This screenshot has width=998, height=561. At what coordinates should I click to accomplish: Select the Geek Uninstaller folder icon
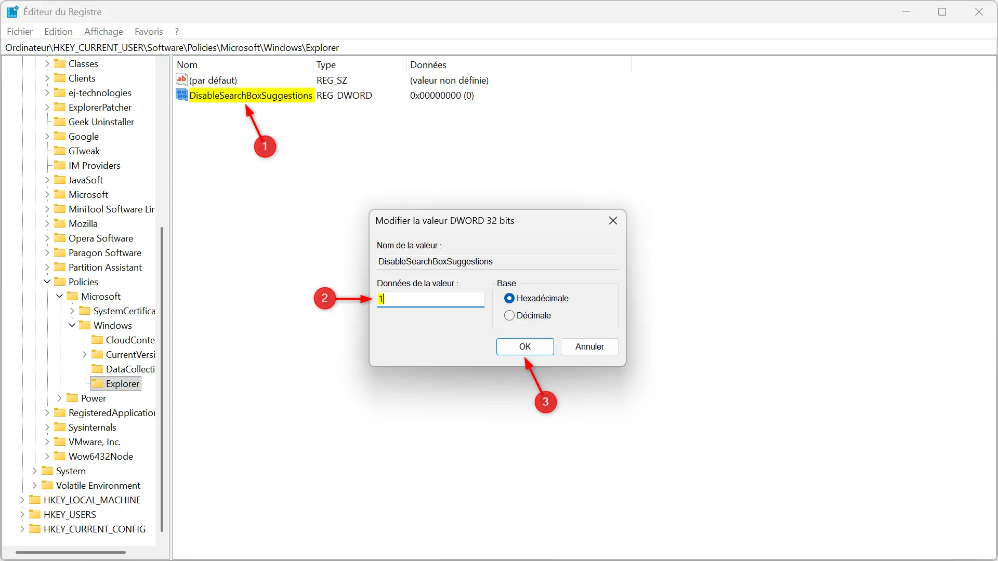click(60, 122)
